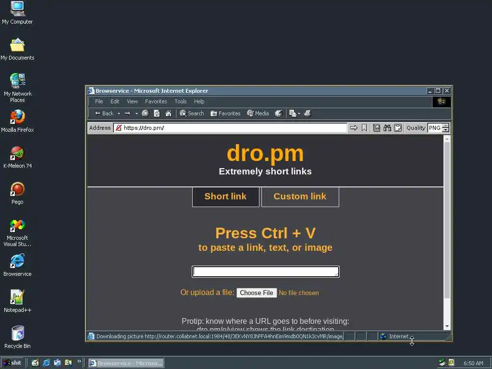Click the fourth quick launch icon with magnifier
The image size is (492, 369).
click(68, 363)
